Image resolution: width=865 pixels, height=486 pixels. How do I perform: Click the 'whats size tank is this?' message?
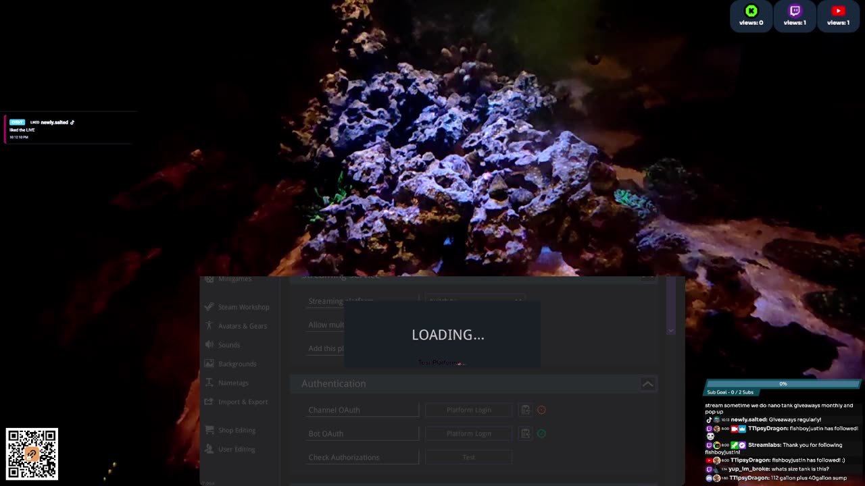click(800, 469)
